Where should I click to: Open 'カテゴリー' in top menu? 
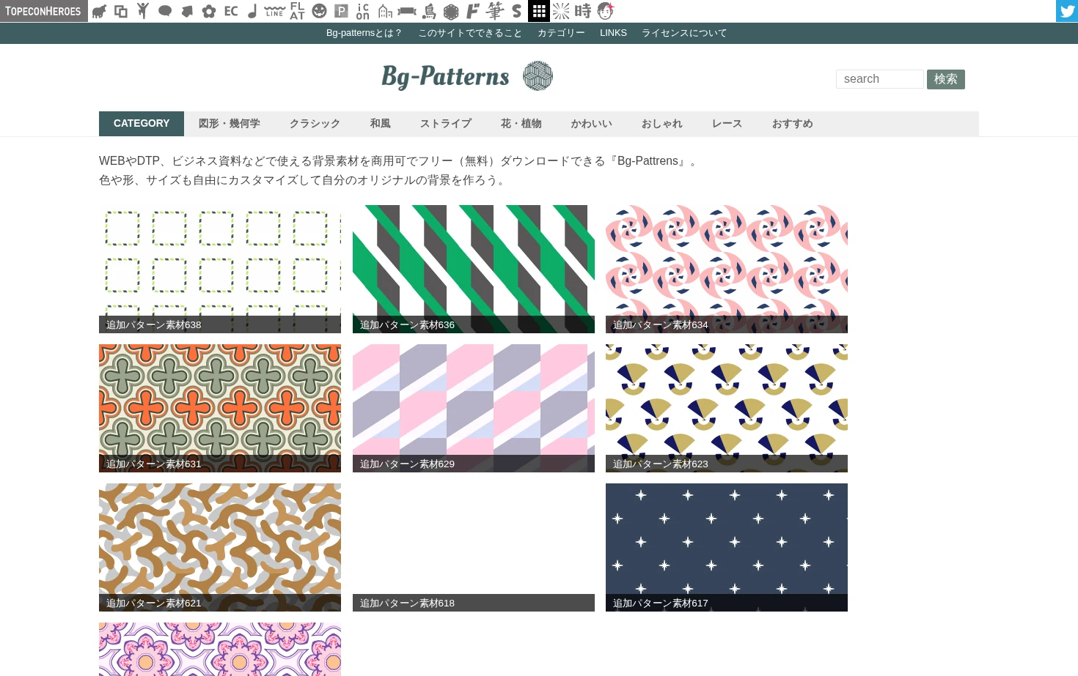561,33
